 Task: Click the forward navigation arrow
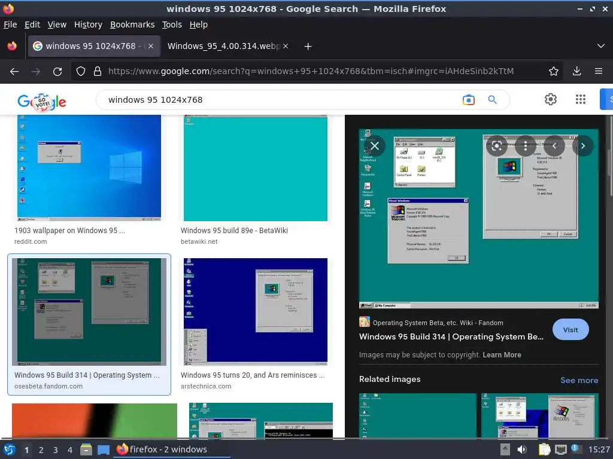click(35, 72)
